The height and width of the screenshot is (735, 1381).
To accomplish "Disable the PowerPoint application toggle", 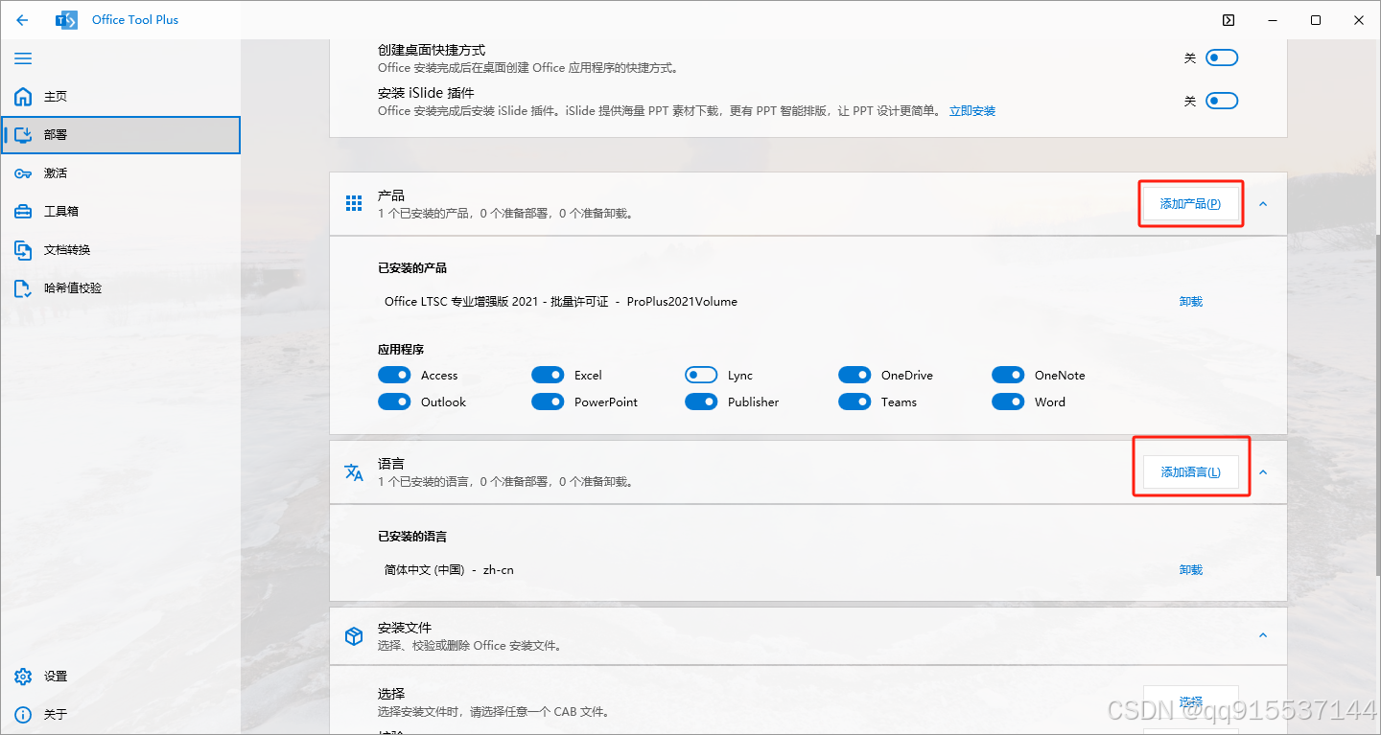I will [x=548, y=402].
